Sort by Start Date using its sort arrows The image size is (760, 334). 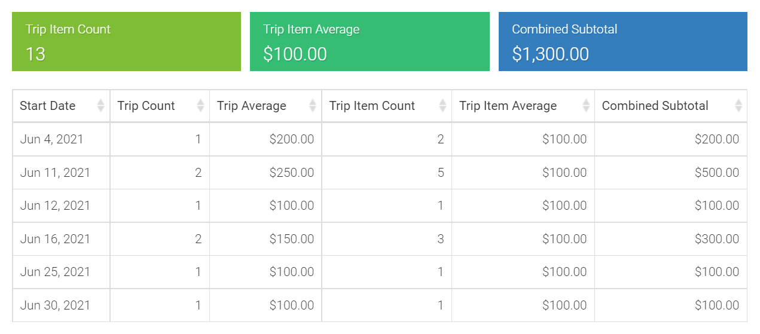100,106
